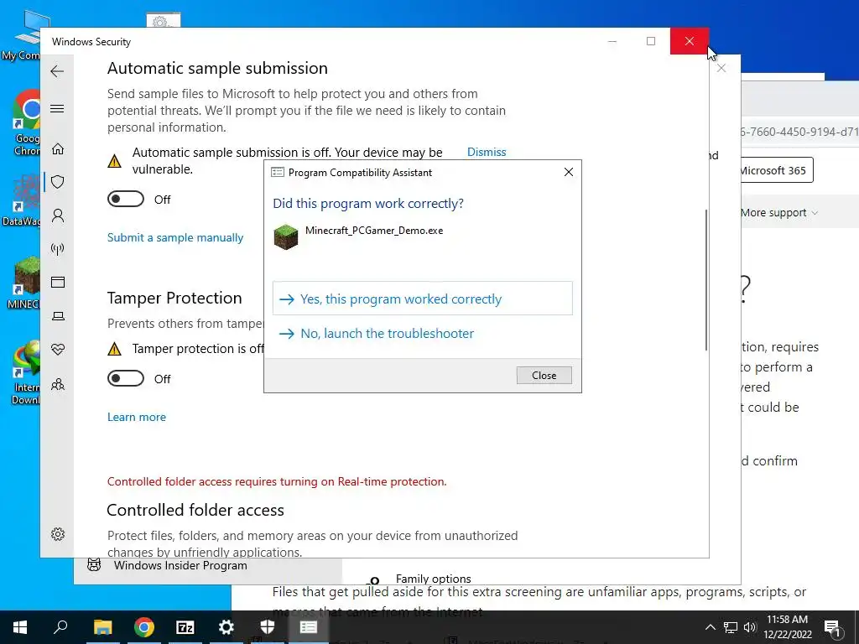Open 7-Zip from the taskbar
This screenshot has width=859, height=644.
[x=185, y=627]
